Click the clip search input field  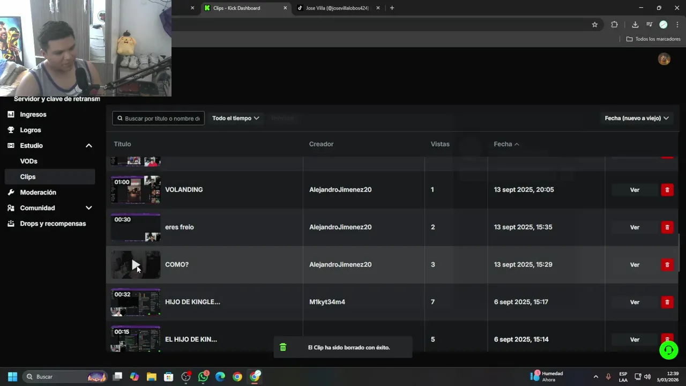(x=158, y=118)
